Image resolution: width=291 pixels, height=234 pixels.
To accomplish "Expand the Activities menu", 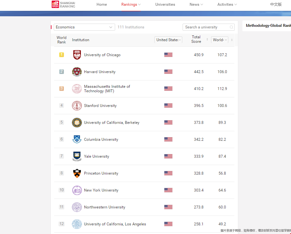I will (227, 4).
